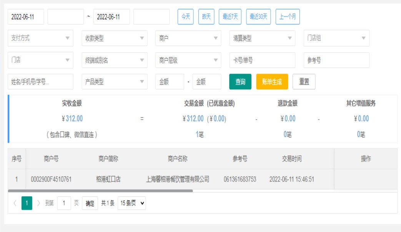The image size is (401, 232).
Task: Choose the 最近7天 date range
Action: 231,17
